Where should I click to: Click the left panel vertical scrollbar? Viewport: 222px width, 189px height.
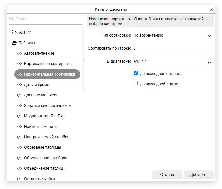point(83,59)
